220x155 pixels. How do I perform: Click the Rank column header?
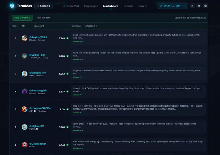pos(14,26)
